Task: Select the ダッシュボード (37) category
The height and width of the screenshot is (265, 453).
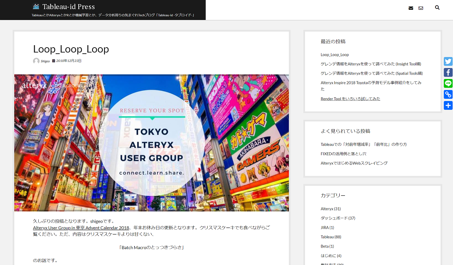Action: click(338, 218)
